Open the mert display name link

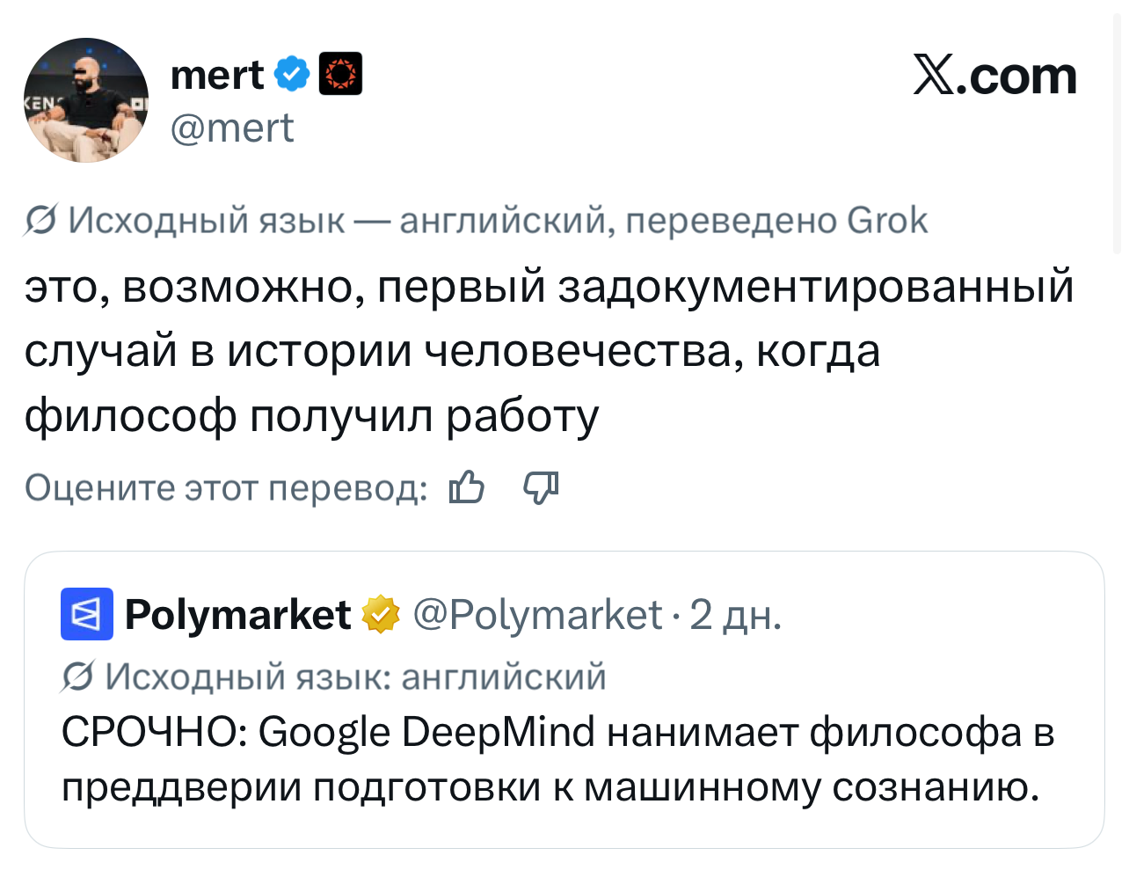(x=216, y=75)
